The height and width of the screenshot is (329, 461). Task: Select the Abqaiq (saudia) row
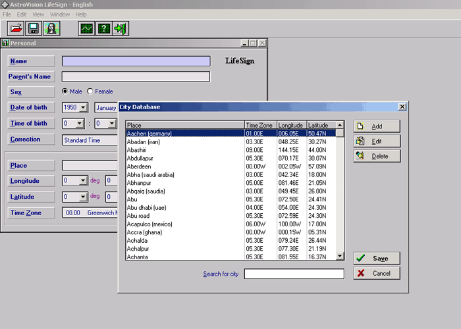tap(230, 191)
